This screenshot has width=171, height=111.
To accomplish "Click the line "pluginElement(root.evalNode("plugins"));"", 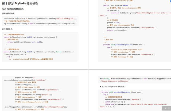I will (33, 95).
